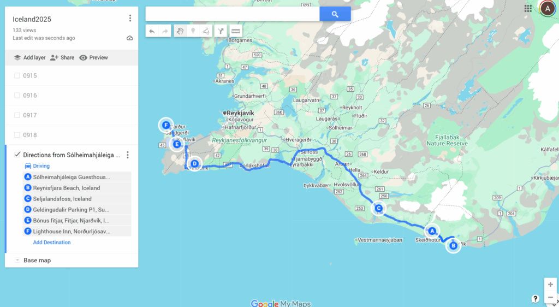Viewport: 559px width, 307px height.
Task: Open the Google apps grid
Action: pyautogui.click(x=528, y=9)
